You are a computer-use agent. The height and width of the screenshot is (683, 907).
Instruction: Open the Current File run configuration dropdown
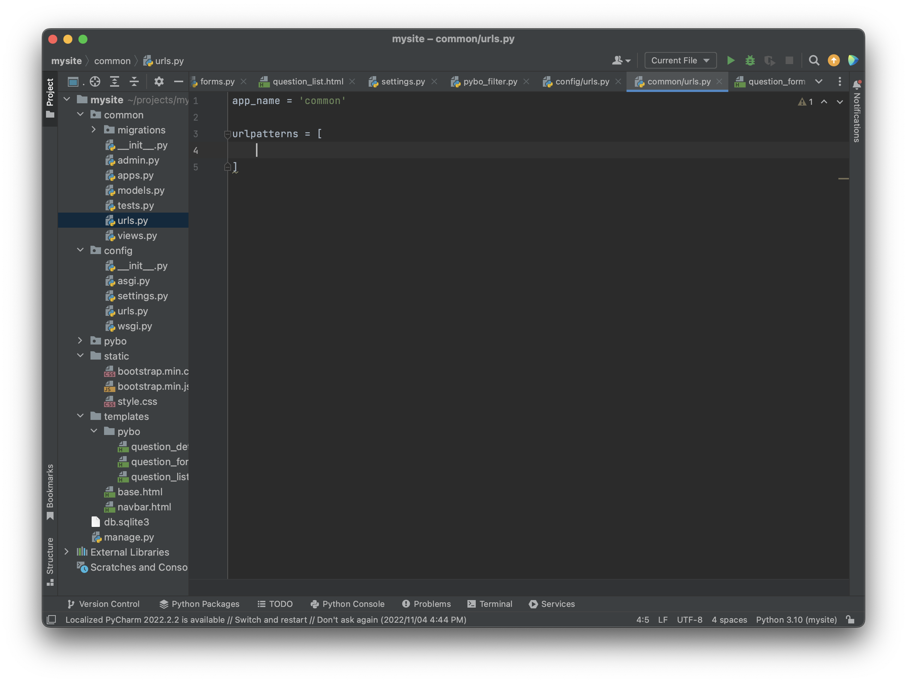(680, 61)
